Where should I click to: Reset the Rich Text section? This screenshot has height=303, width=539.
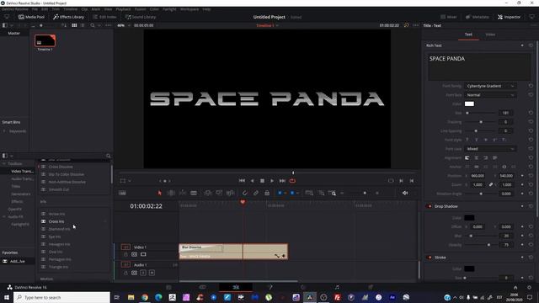click(531, 45)
